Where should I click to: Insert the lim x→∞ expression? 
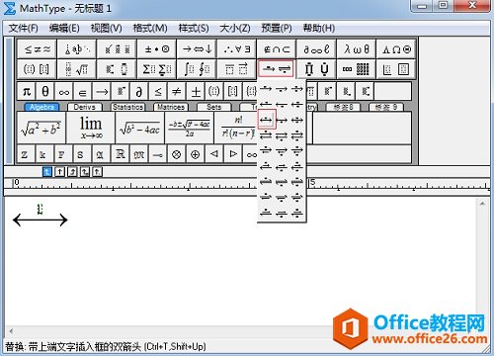pos(91,128)
